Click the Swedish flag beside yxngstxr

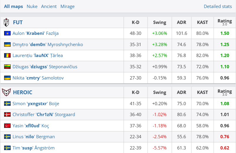pyautogui.click(x=7, y=104)
